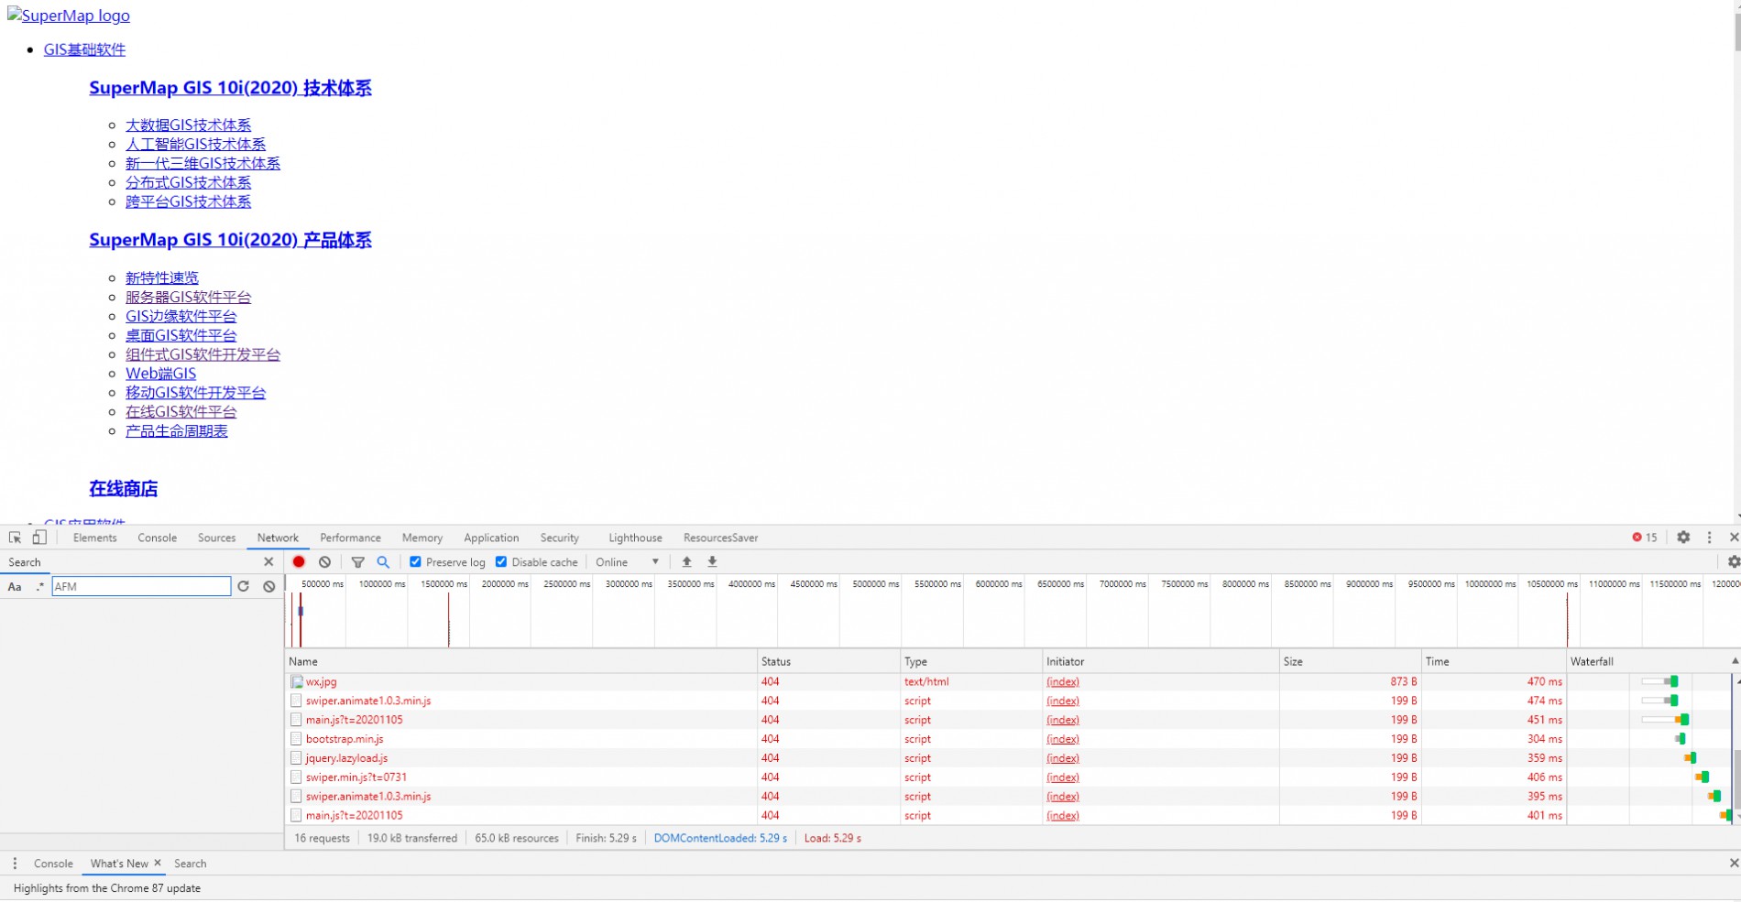
Task: Open the 在线商店 link
Action: [x=123, y=488]
